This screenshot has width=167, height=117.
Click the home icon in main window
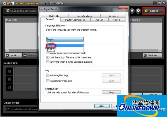pyautogui.click(x=132, y=11)
